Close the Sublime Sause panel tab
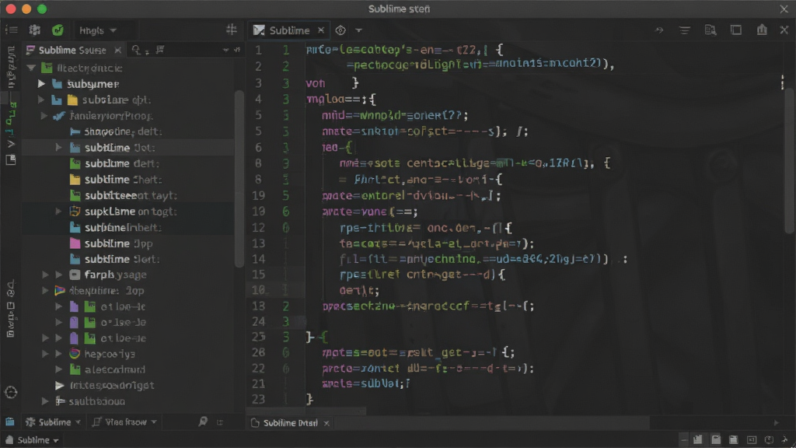 coord(118,50)
